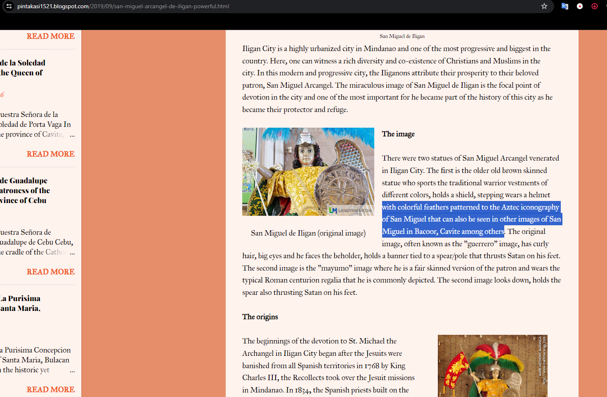
Task: Open the San Miguel original image with blue feathers
Action: (x=308, y=172)
